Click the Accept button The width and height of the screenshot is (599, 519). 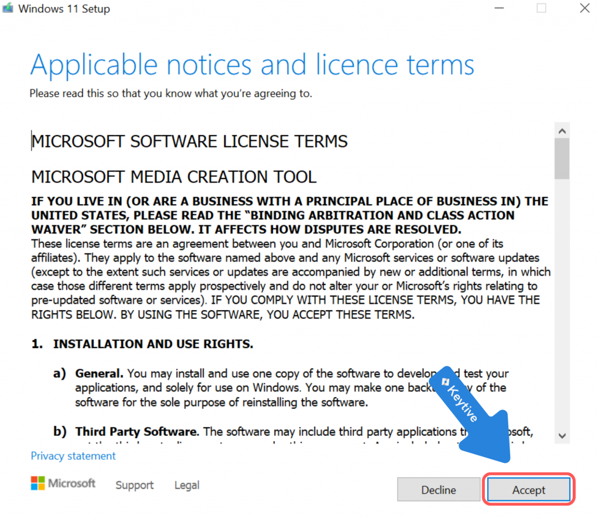528,490
